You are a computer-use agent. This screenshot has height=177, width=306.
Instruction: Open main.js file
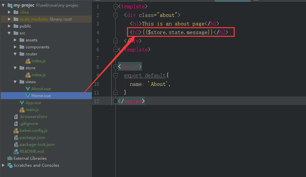click(32, 110)
